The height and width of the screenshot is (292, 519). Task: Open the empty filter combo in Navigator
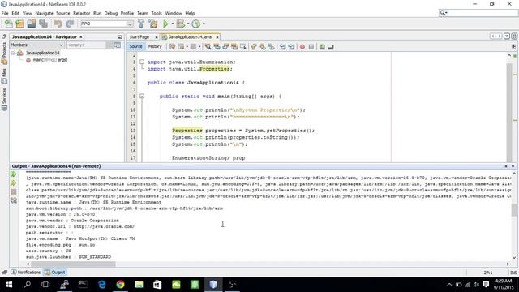pyautogui.click(x=89, y=45)
